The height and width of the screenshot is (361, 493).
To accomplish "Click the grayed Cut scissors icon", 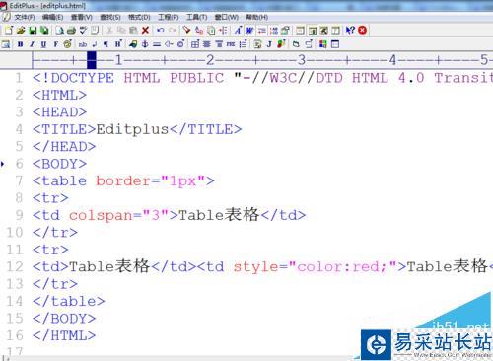I will (x=109, y=31).
